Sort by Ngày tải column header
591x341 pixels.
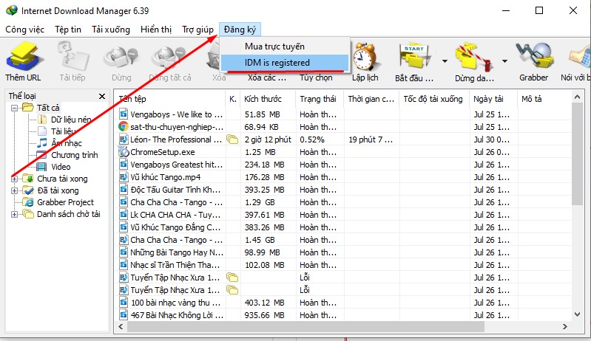click(x=494, y=99)
